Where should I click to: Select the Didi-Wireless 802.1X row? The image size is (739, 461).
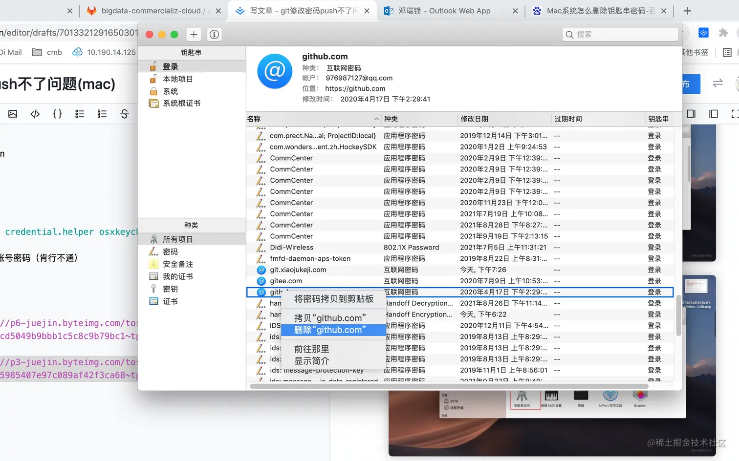(x=460, y=247)
